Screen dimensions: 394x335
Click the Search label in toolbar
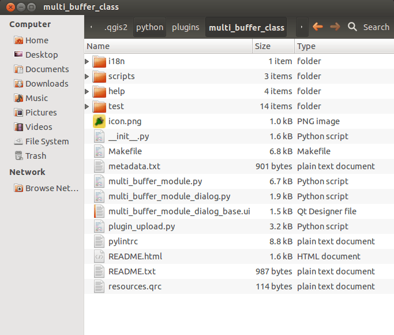[376, 27]
